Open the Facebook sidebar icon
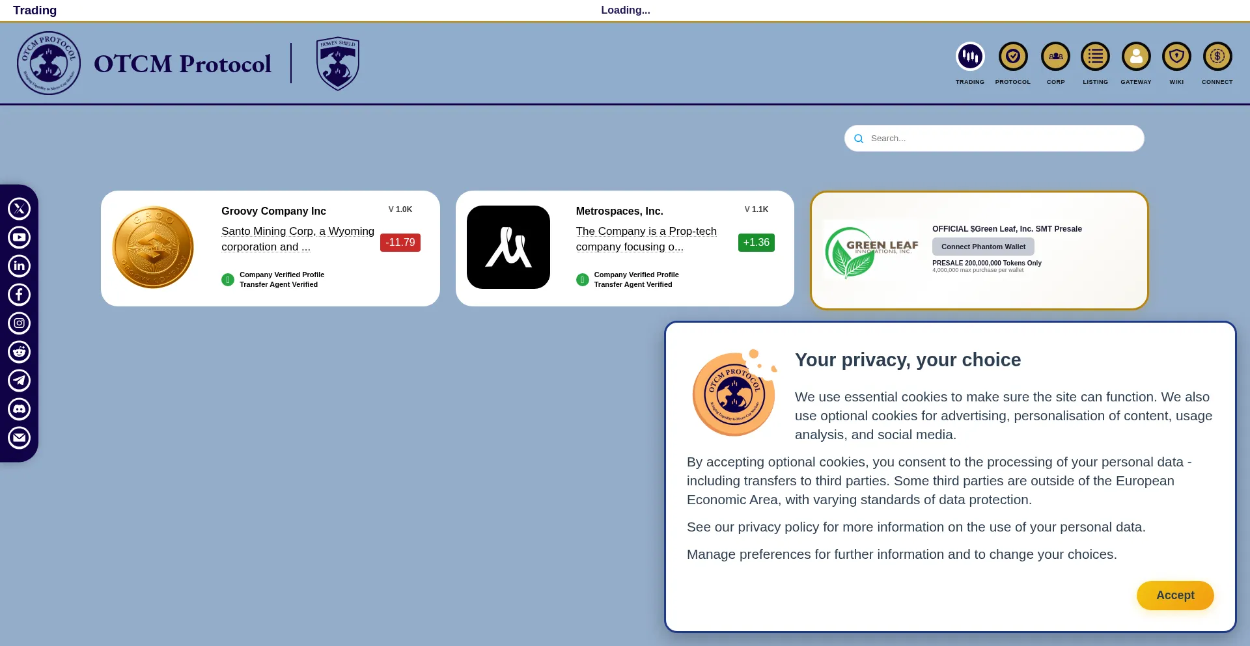 (20, 295)
